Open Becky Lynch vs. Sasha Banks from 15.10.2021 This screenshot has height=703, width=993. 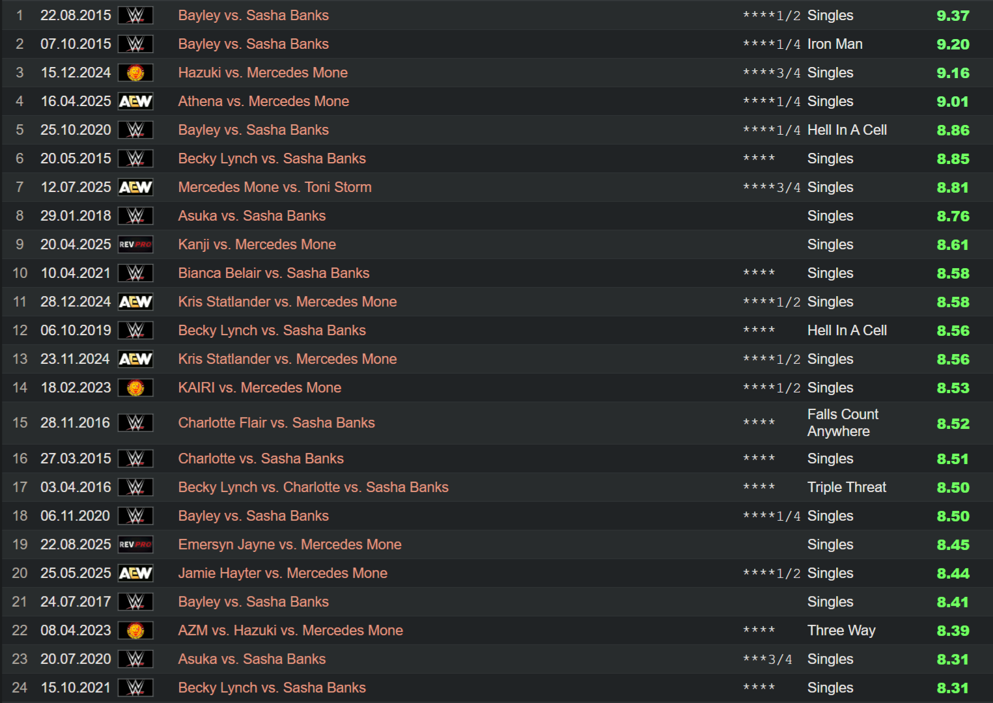coord(272,688)
